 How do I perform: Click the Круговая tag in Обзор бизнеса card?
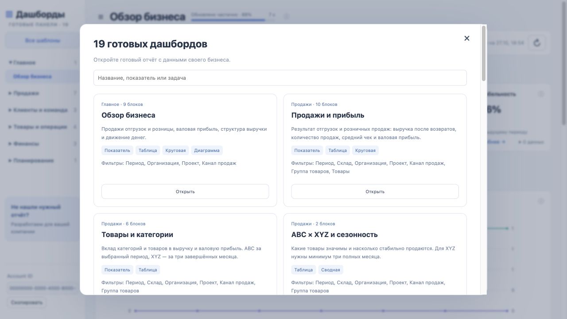[175, 151]
